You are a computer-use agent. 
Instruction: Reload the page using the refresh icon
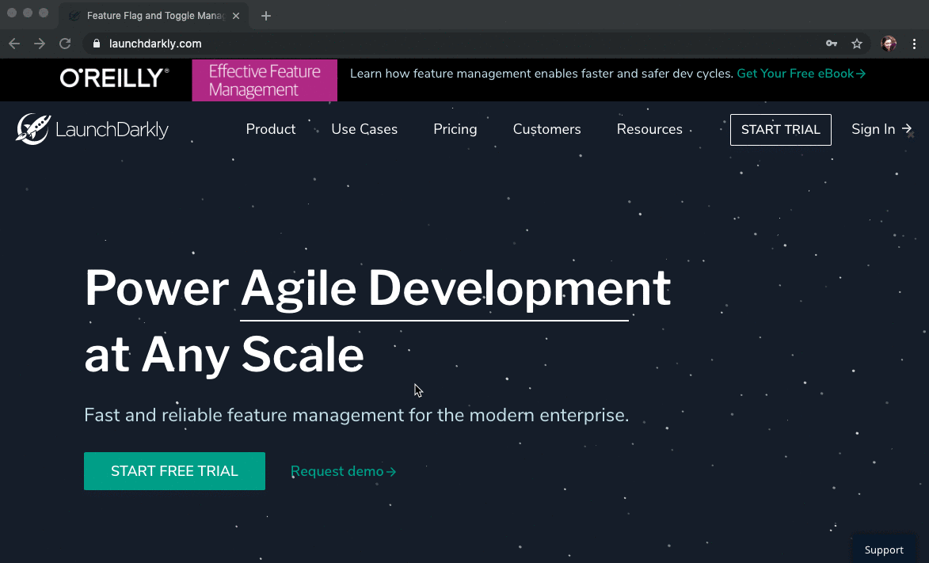coord(65,44)
